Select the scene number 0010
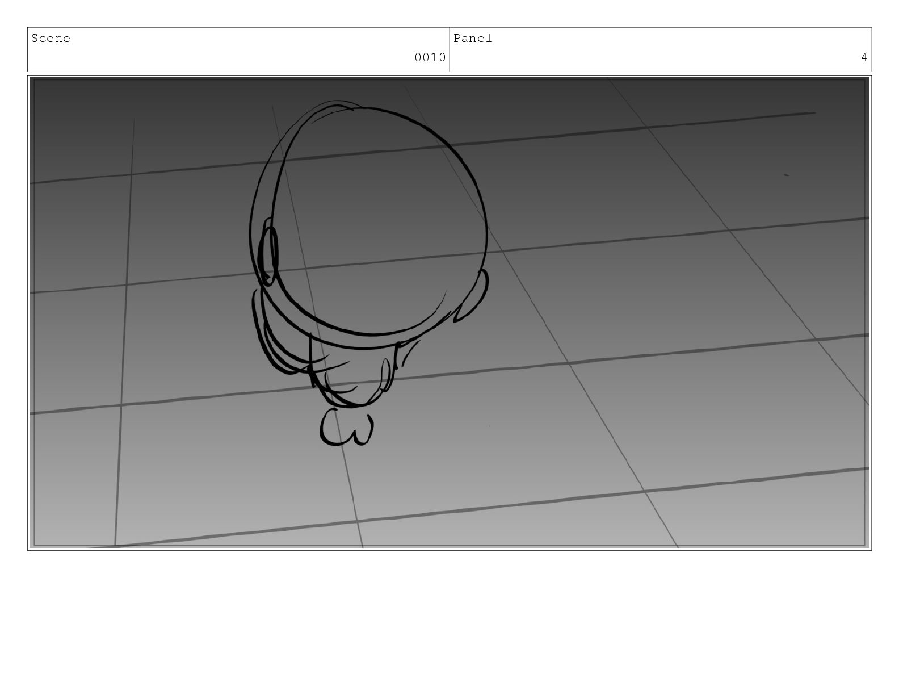Screen dimensions: 899x695 click(x=430, y=57)
